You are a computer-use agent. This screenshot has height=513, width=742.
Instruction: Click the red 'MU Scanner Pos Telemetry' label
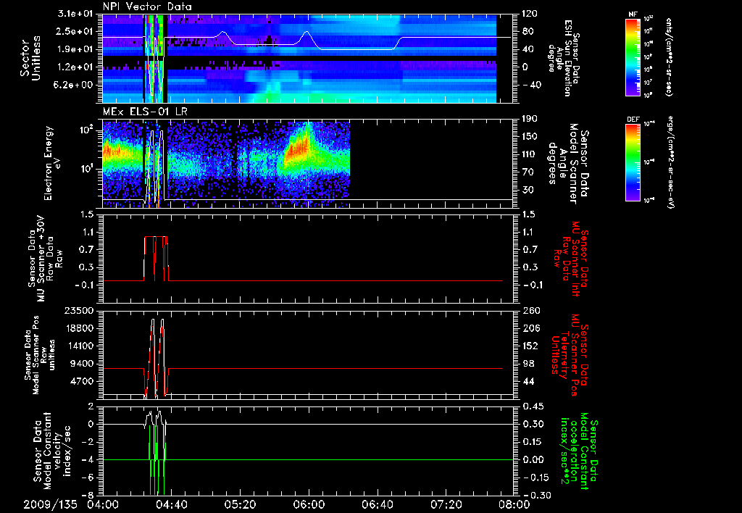tap(569, 355)
